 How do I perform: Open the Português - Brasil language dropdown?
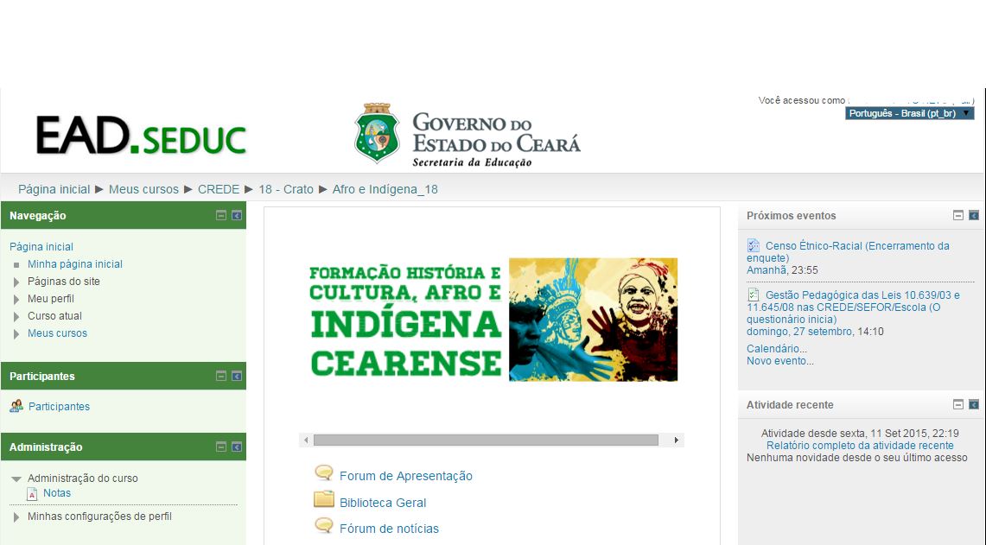909,113
